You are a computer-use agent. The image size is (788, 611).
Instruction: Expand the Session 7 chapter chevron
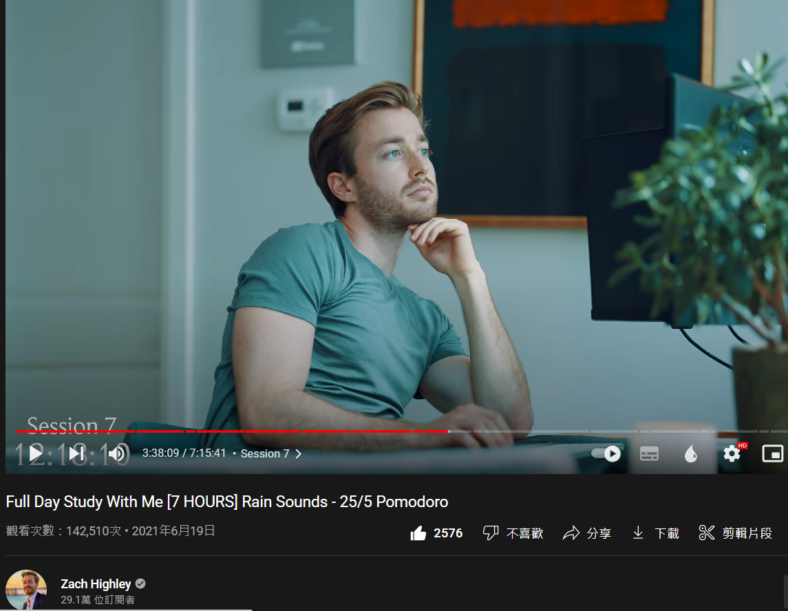[x=299, y=453]
